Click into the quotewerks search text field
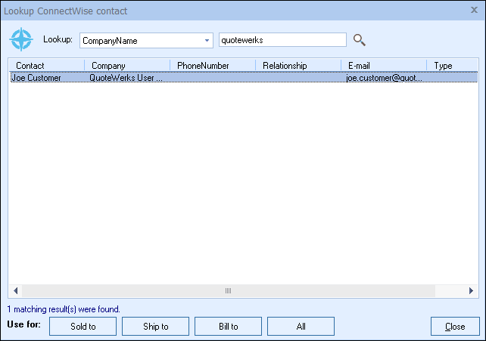 tap(282, 40)
